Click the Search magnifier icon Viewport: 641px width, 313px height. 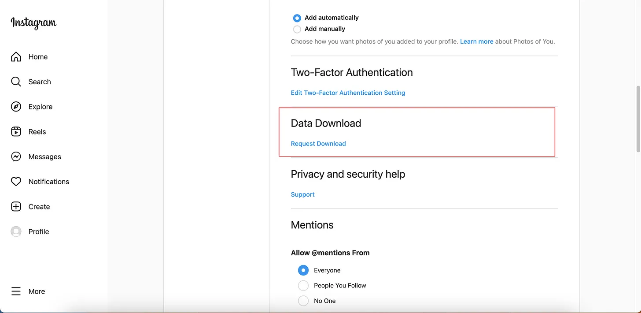pyautogui.click(x=16, y=82)
